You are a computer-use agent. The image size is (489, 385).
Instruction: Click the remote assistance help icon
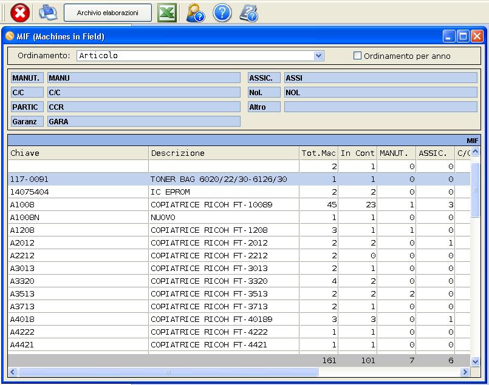249,13
